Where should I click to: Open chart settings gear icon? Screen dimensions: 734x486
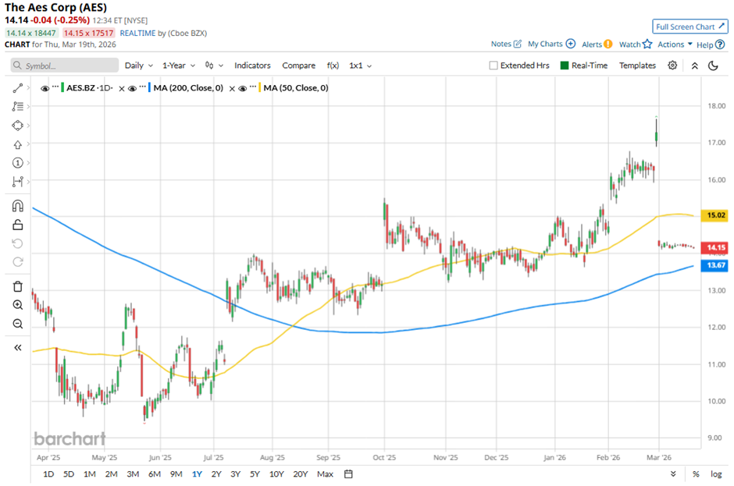point(672,66)
